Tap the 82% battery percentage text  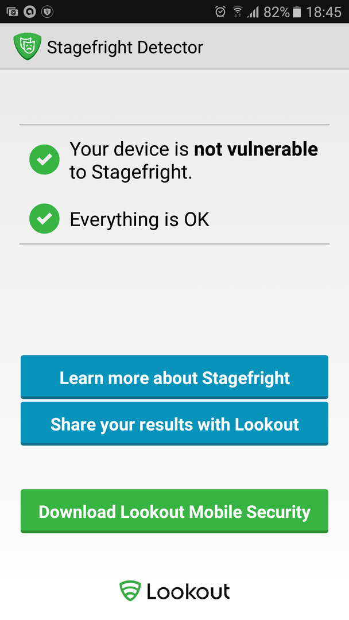pyautogui.click(x=276, y=12)
